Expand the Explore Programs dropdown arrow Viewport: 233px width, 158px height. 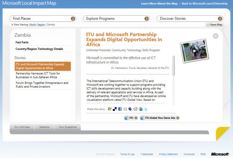pyautogui.click(x=146, y=19)
